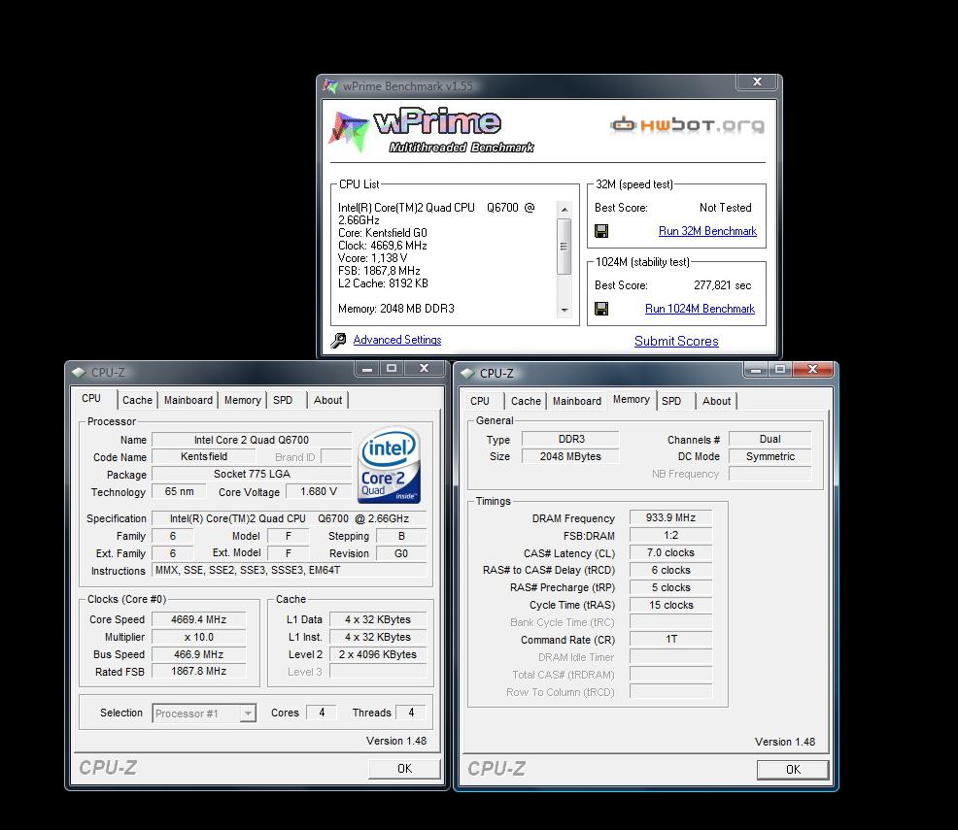The image size is (958, 830).
Task: Click the CPU List scrollbar thumb
Action: (565, 247)
